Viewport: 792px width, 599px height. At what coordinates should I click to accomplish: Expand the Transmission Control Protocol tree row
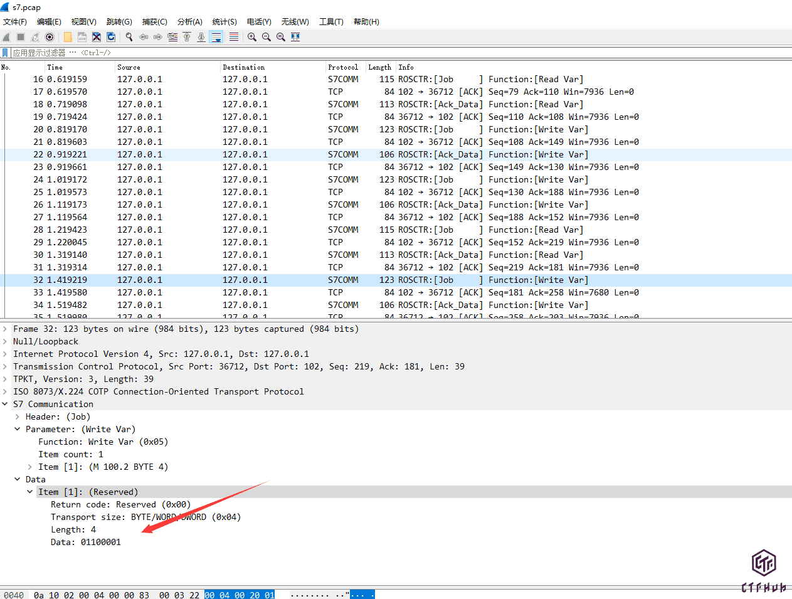click(5, 366)
